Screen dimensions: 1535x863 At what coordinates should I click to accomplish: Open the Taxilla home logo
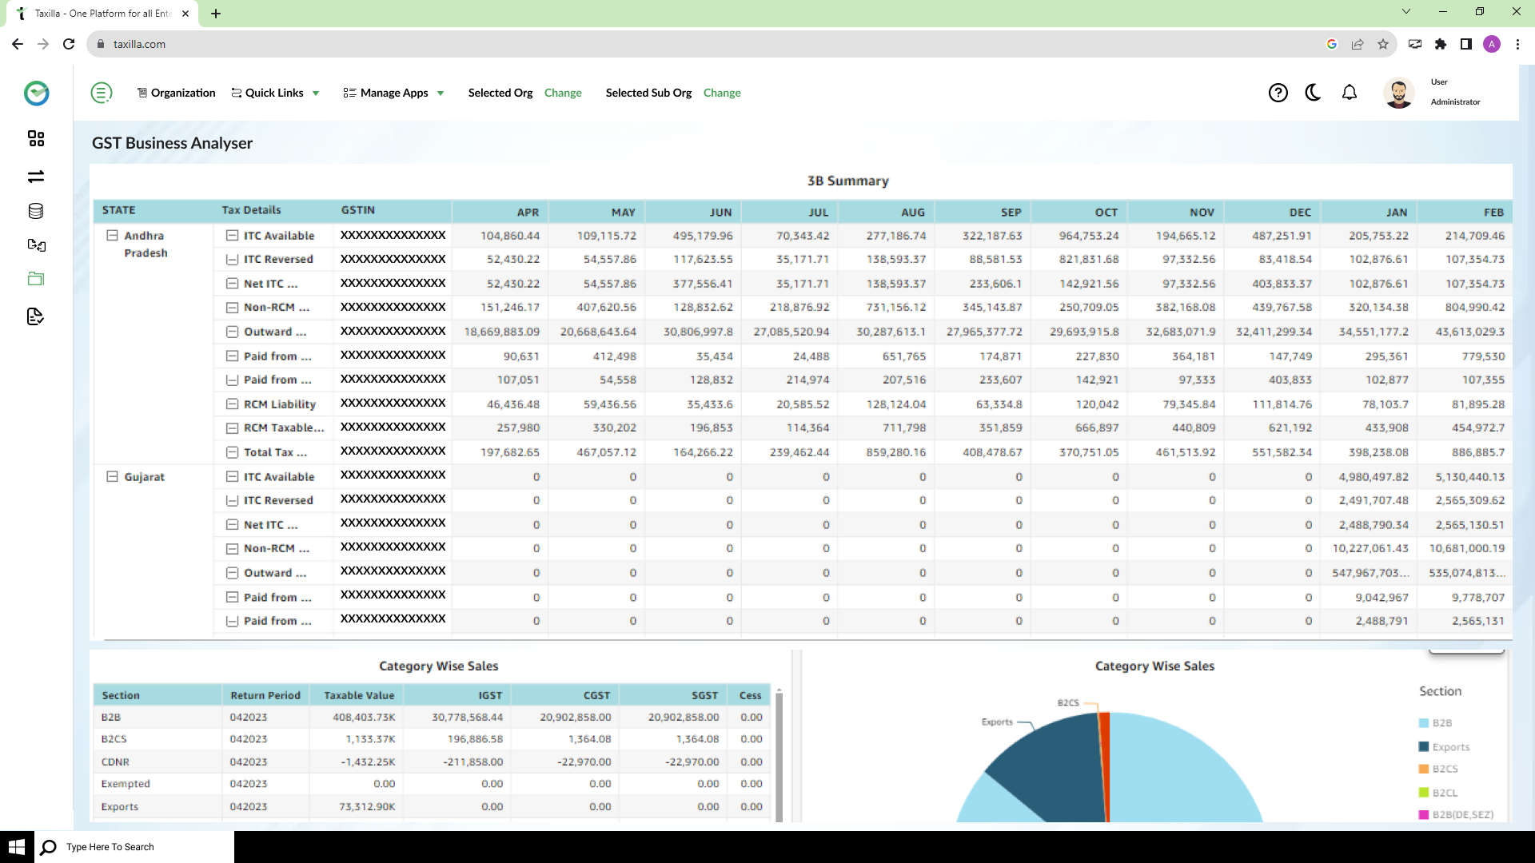(36, 93)
